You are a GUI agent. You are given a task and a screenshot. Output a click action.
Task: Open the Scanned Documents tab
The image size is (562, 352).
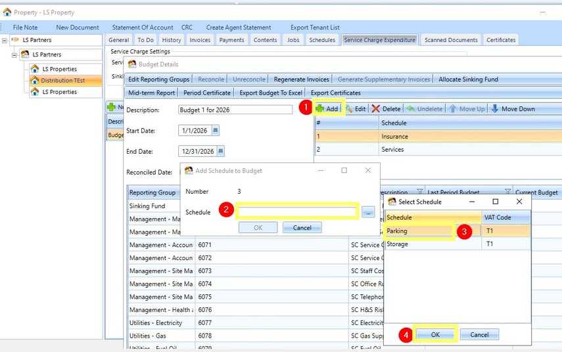pyautogui.click(x=451, y=40)
